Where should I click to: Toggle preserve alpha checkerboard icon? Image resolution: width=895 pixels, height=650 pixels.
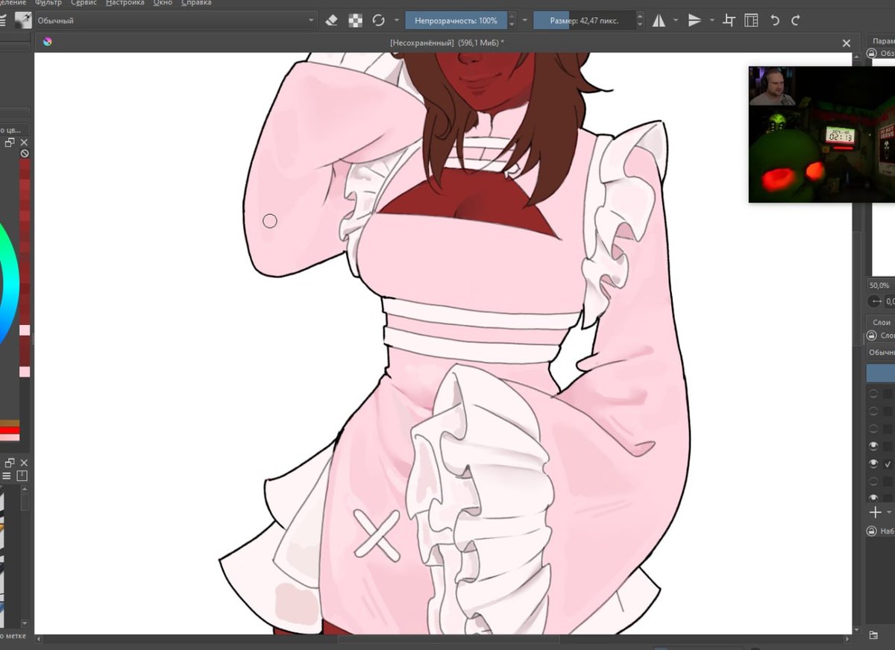(355, 20)
